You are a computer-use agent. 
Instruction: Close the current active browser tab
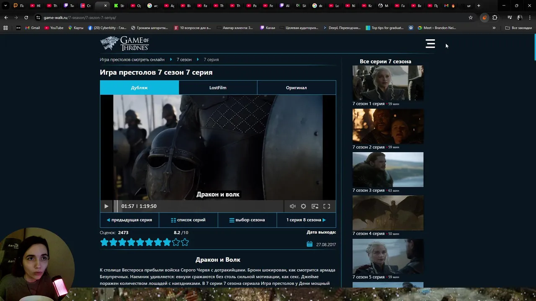coord(105,6)
